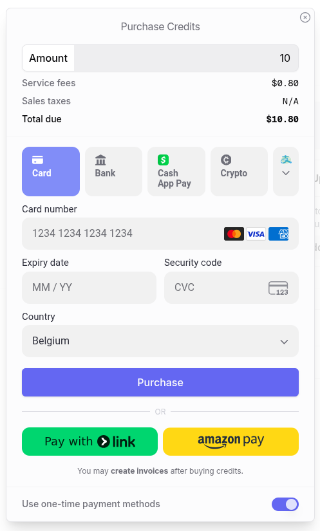The width and height of the screenshot is (320, 531).
Task: Focus the Card number input field
Action: pyautogui.click(x=160, y=234)
